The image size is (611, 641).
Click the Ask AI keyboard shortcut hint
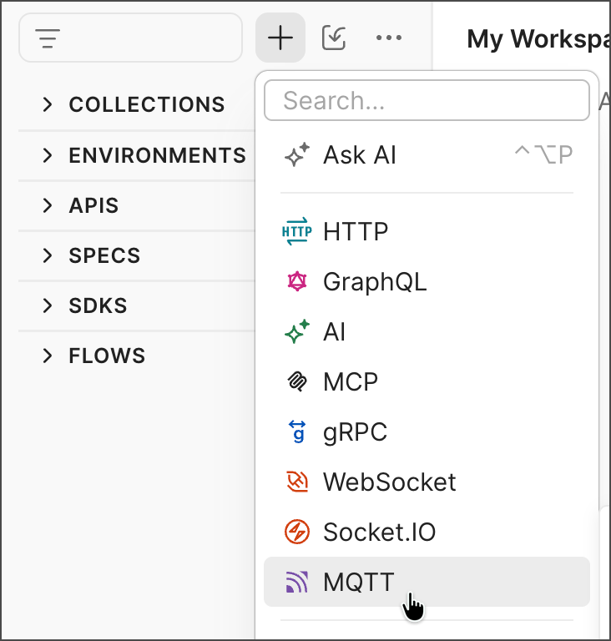coord(543,155)
